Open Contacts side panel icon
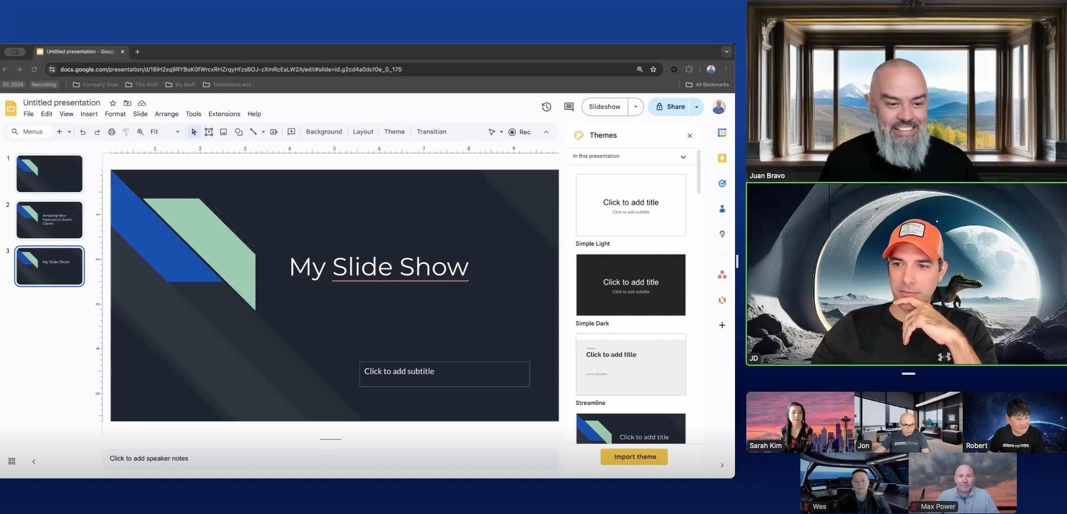 click(722, 209)
